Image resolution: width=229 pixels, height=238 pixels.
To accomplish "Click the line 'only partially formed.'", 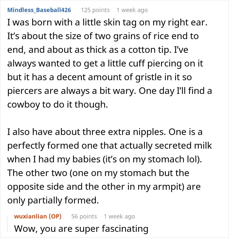I will 53,201.
